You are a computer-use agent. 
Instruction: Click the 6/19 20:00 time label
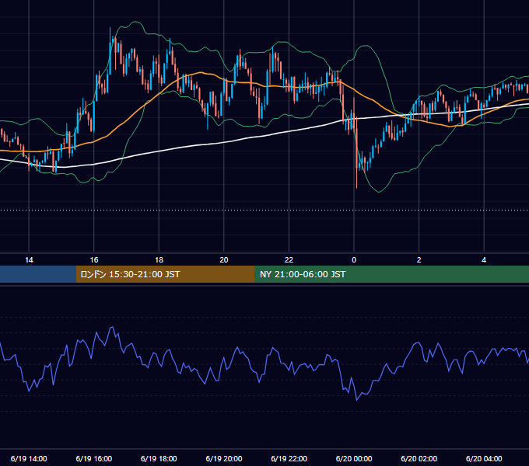pos(224,458)
